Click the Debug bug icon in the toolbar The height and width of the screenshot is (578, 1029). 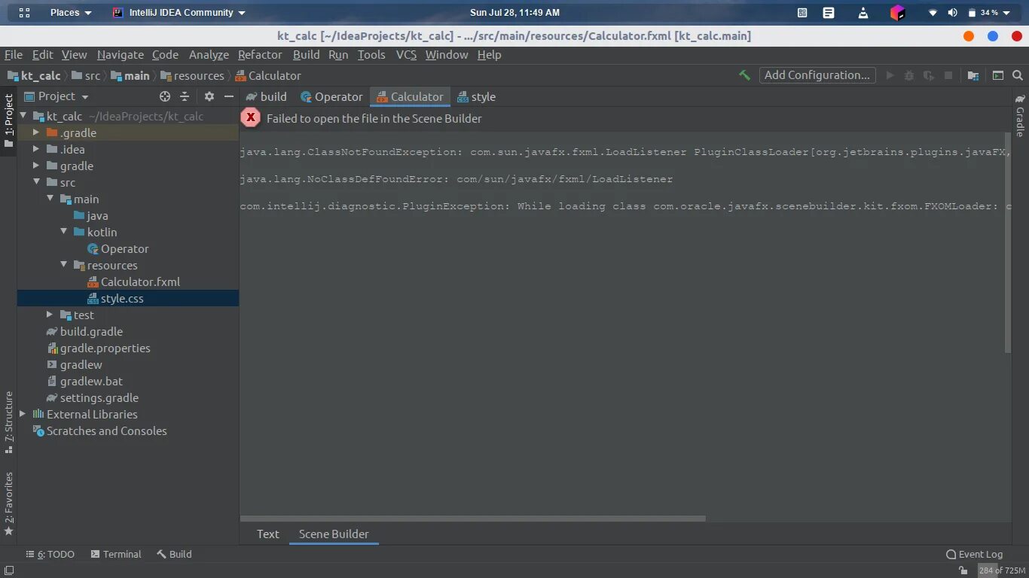909,75
